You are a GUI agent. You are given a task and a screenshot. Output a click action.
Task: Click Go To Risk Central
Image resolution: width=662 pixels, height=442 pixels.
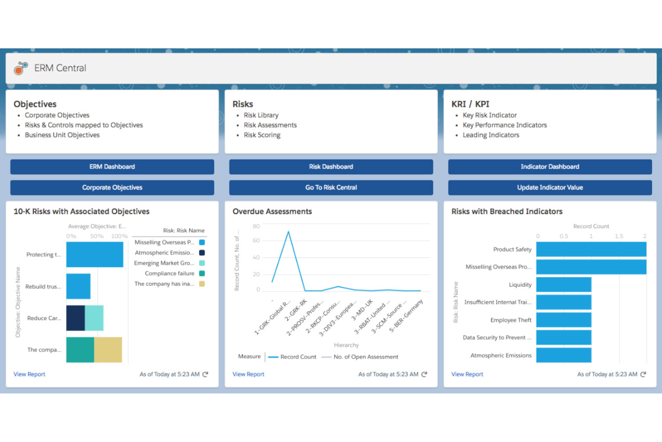click(x=331, y=187)
